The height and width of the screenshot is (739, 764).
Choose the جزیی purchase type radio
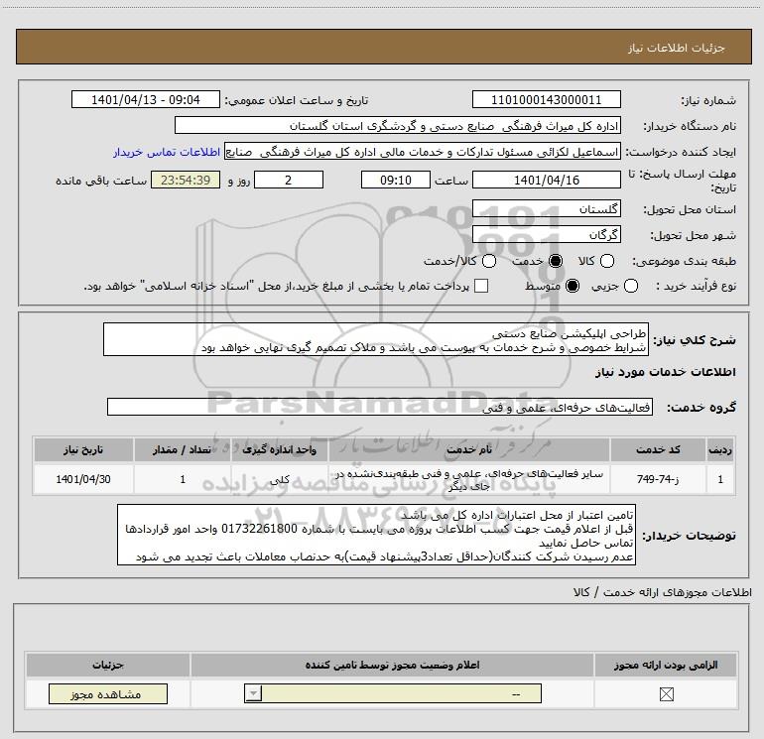(x=630, y=286)
